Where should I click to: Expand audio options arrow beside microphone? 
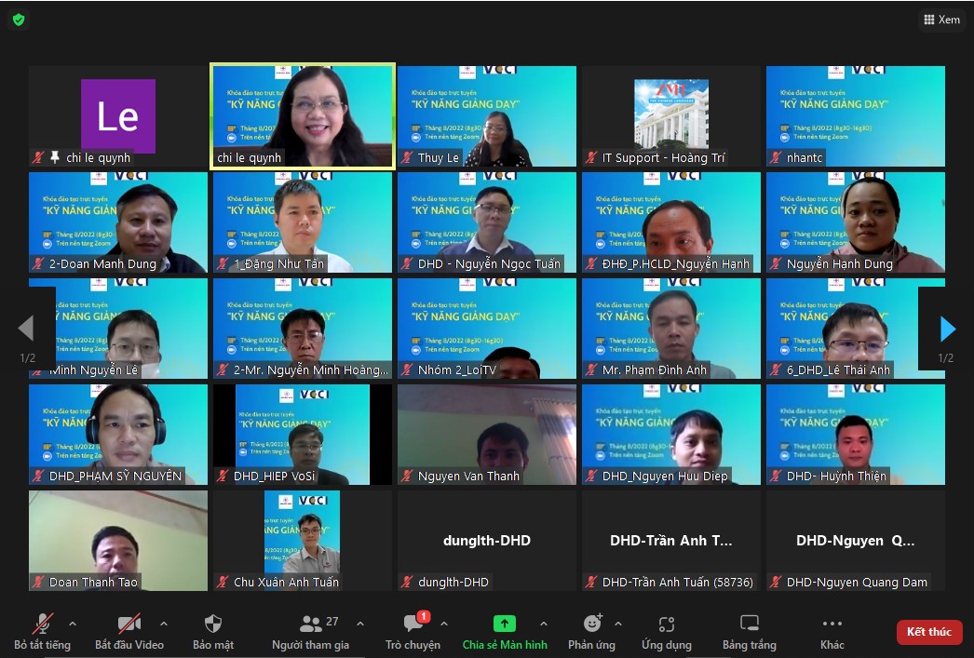click(x=73, y=624)
